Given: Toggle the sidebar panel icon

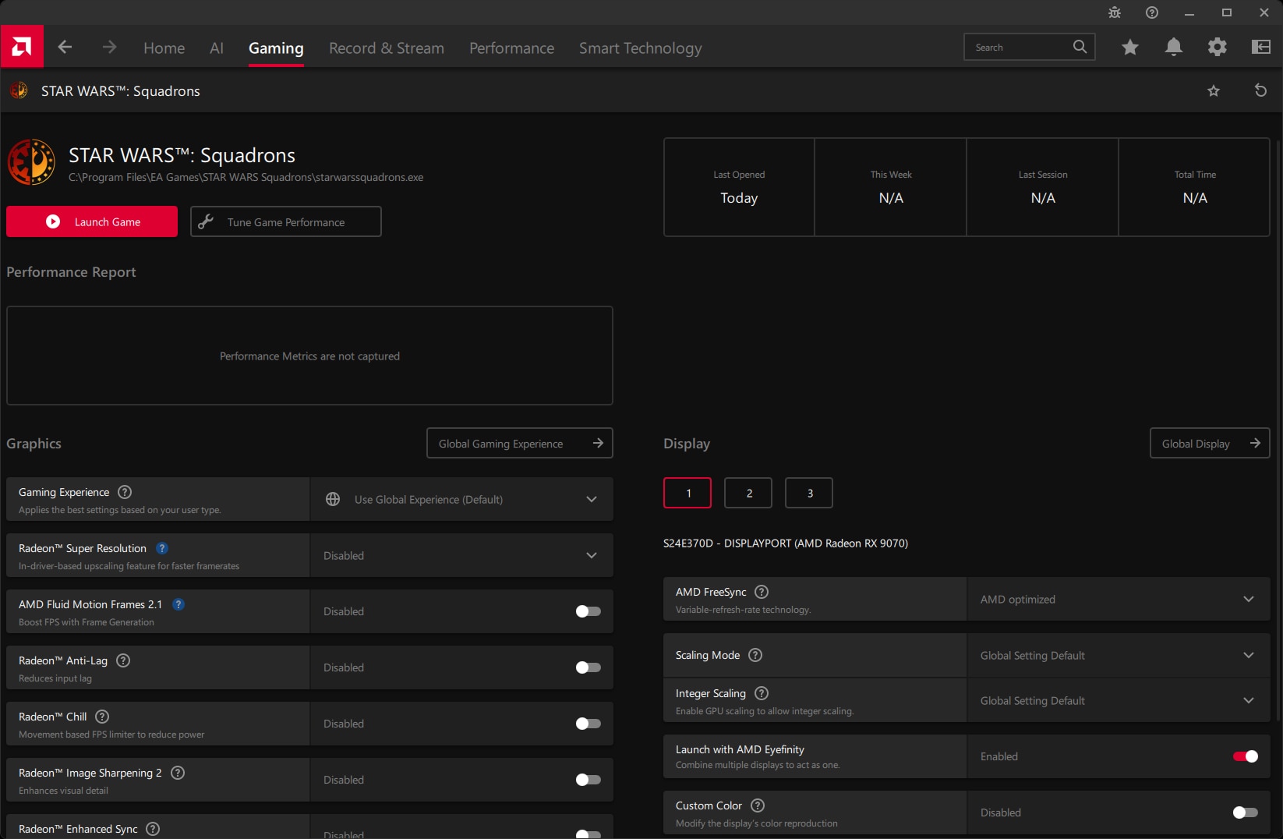Looking at the screenshot, I should [x=1260, y=48].
